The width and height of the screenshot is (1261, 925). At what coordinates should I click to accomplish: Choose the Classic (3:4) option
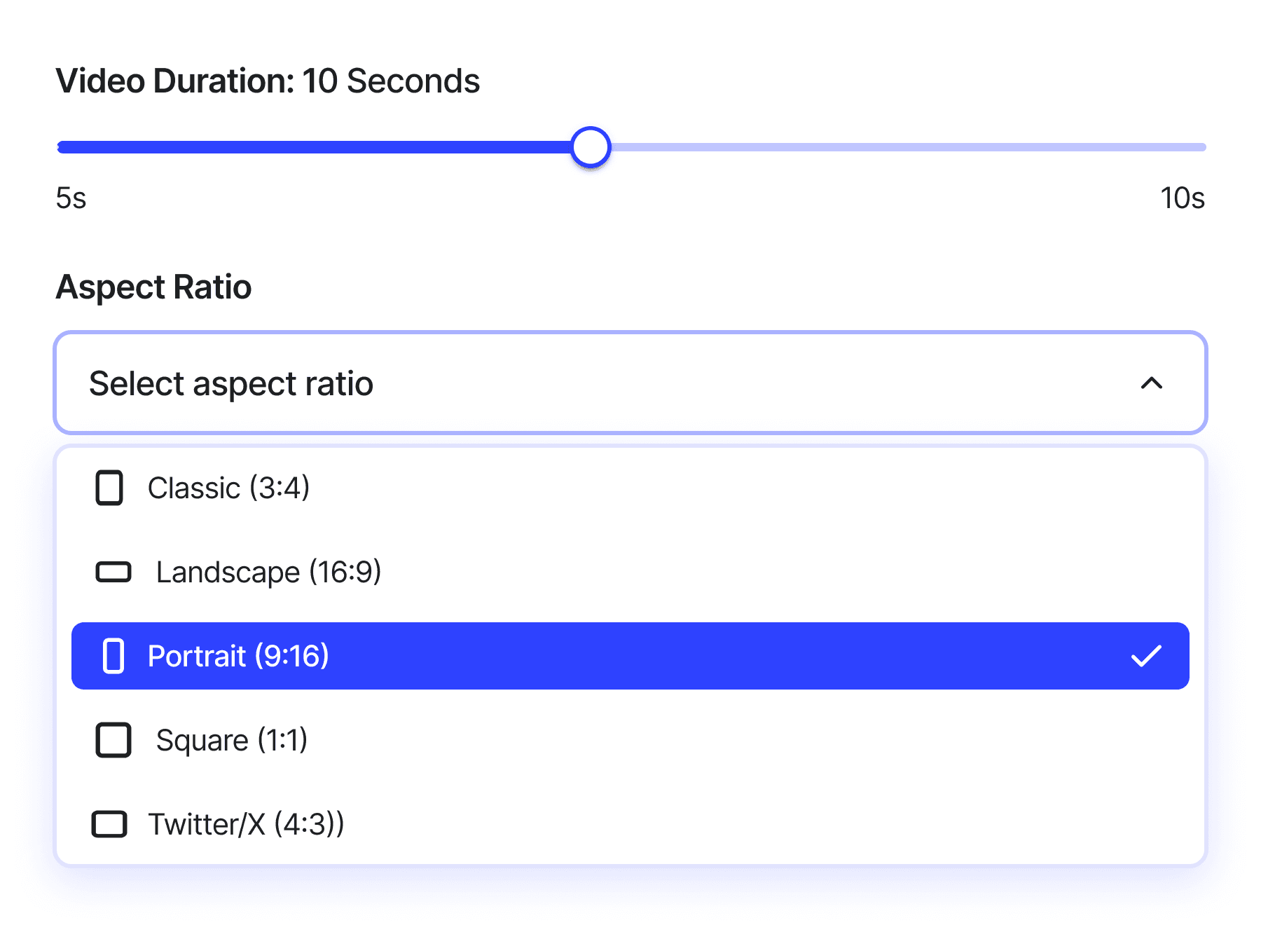pyautogui.click(x=228, y=488)
